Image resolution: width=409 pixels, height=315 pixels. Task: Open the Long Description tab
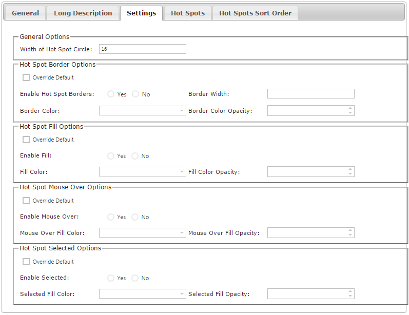click(x=83, y=13)
